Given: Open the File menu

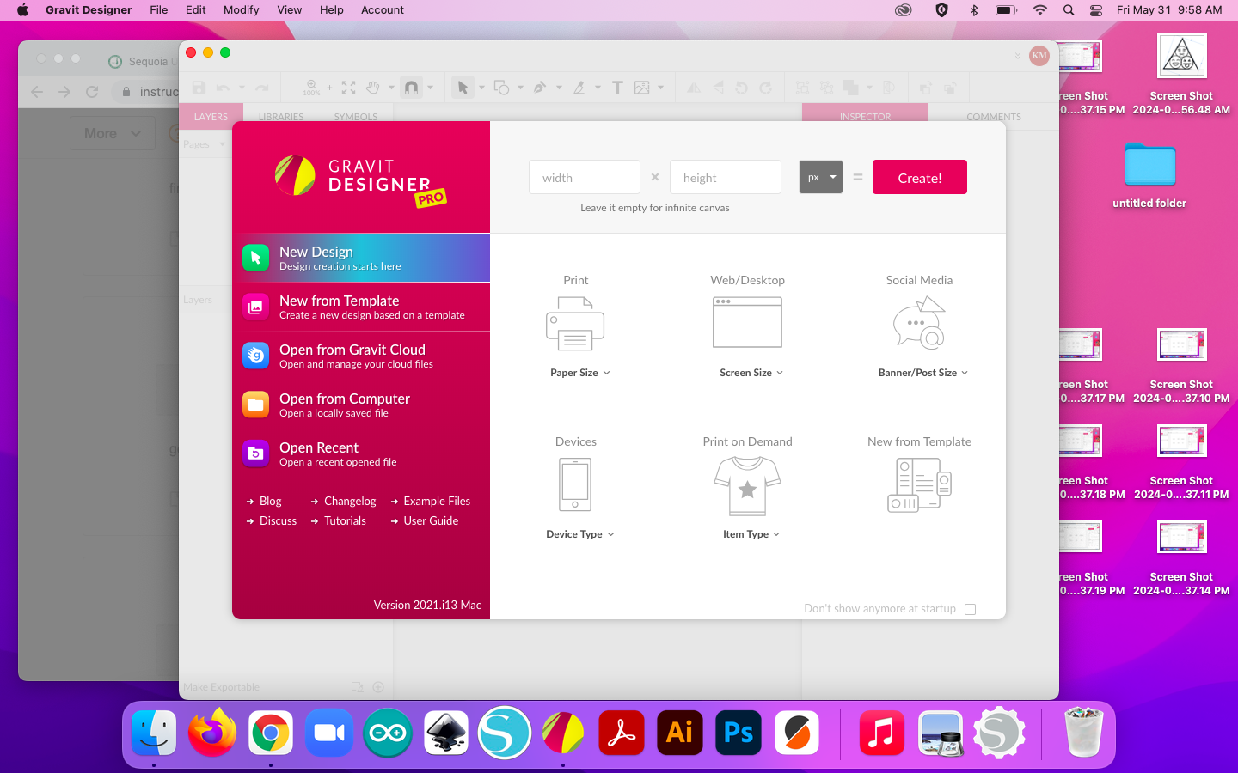Looking at the screenshot, I should tap(158, 10).
